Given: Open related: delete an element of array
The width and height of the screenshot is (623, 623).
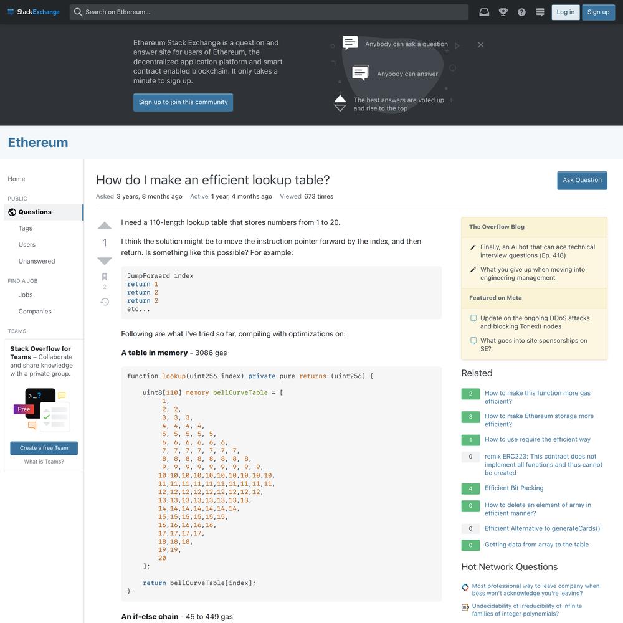Looking at the screenshot, I should click(x=538, y=509).
